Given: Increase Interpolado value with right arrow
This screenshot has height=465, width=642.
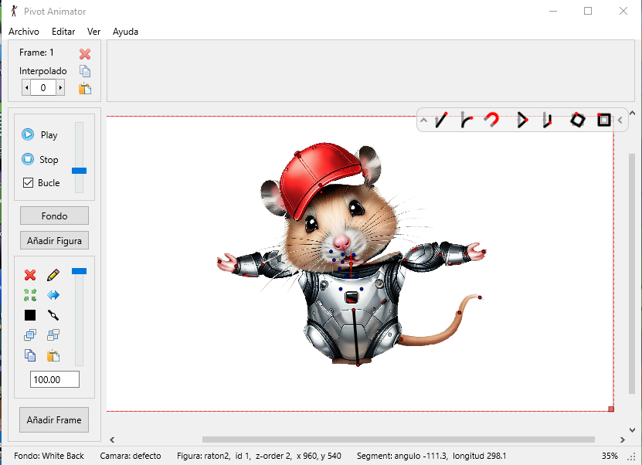Looking at the screenshot, I should click(60, 87).
